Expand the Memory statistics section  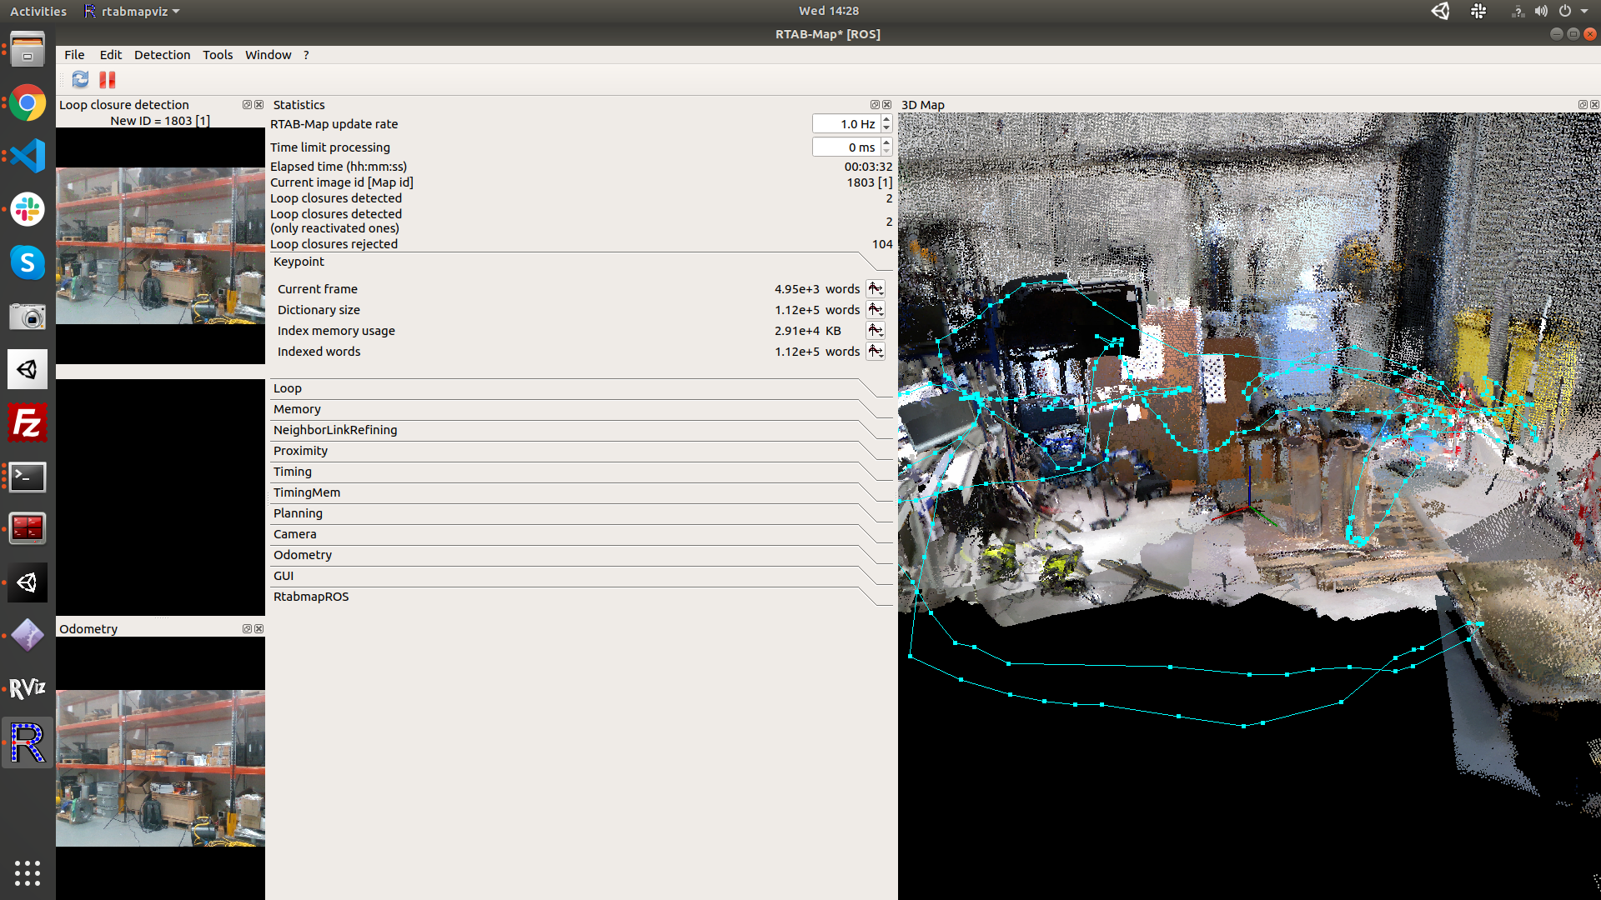(x=581, y=409)
